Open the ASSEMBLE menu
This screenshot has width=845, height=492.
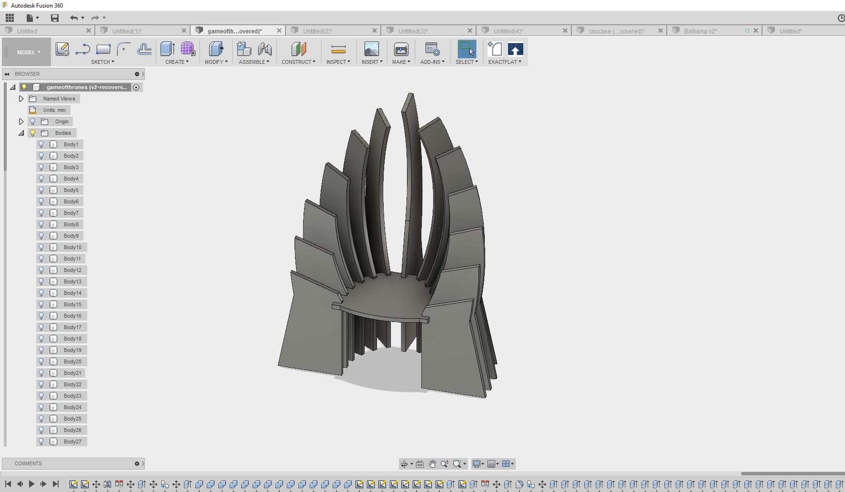pos(254,62)
